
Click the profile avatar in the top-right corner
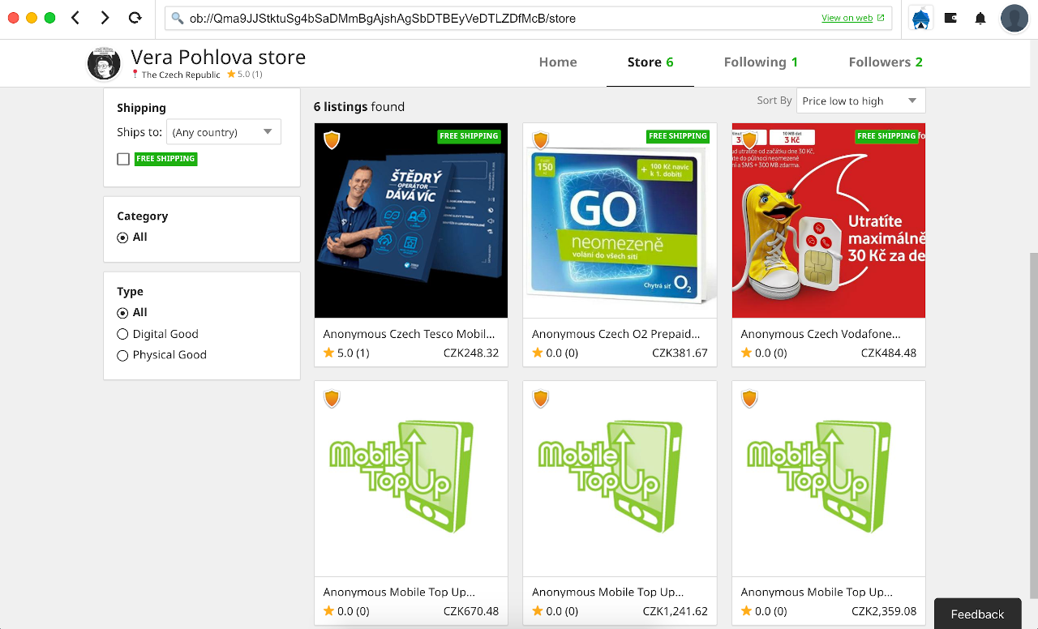click(x=1014, y=17)
